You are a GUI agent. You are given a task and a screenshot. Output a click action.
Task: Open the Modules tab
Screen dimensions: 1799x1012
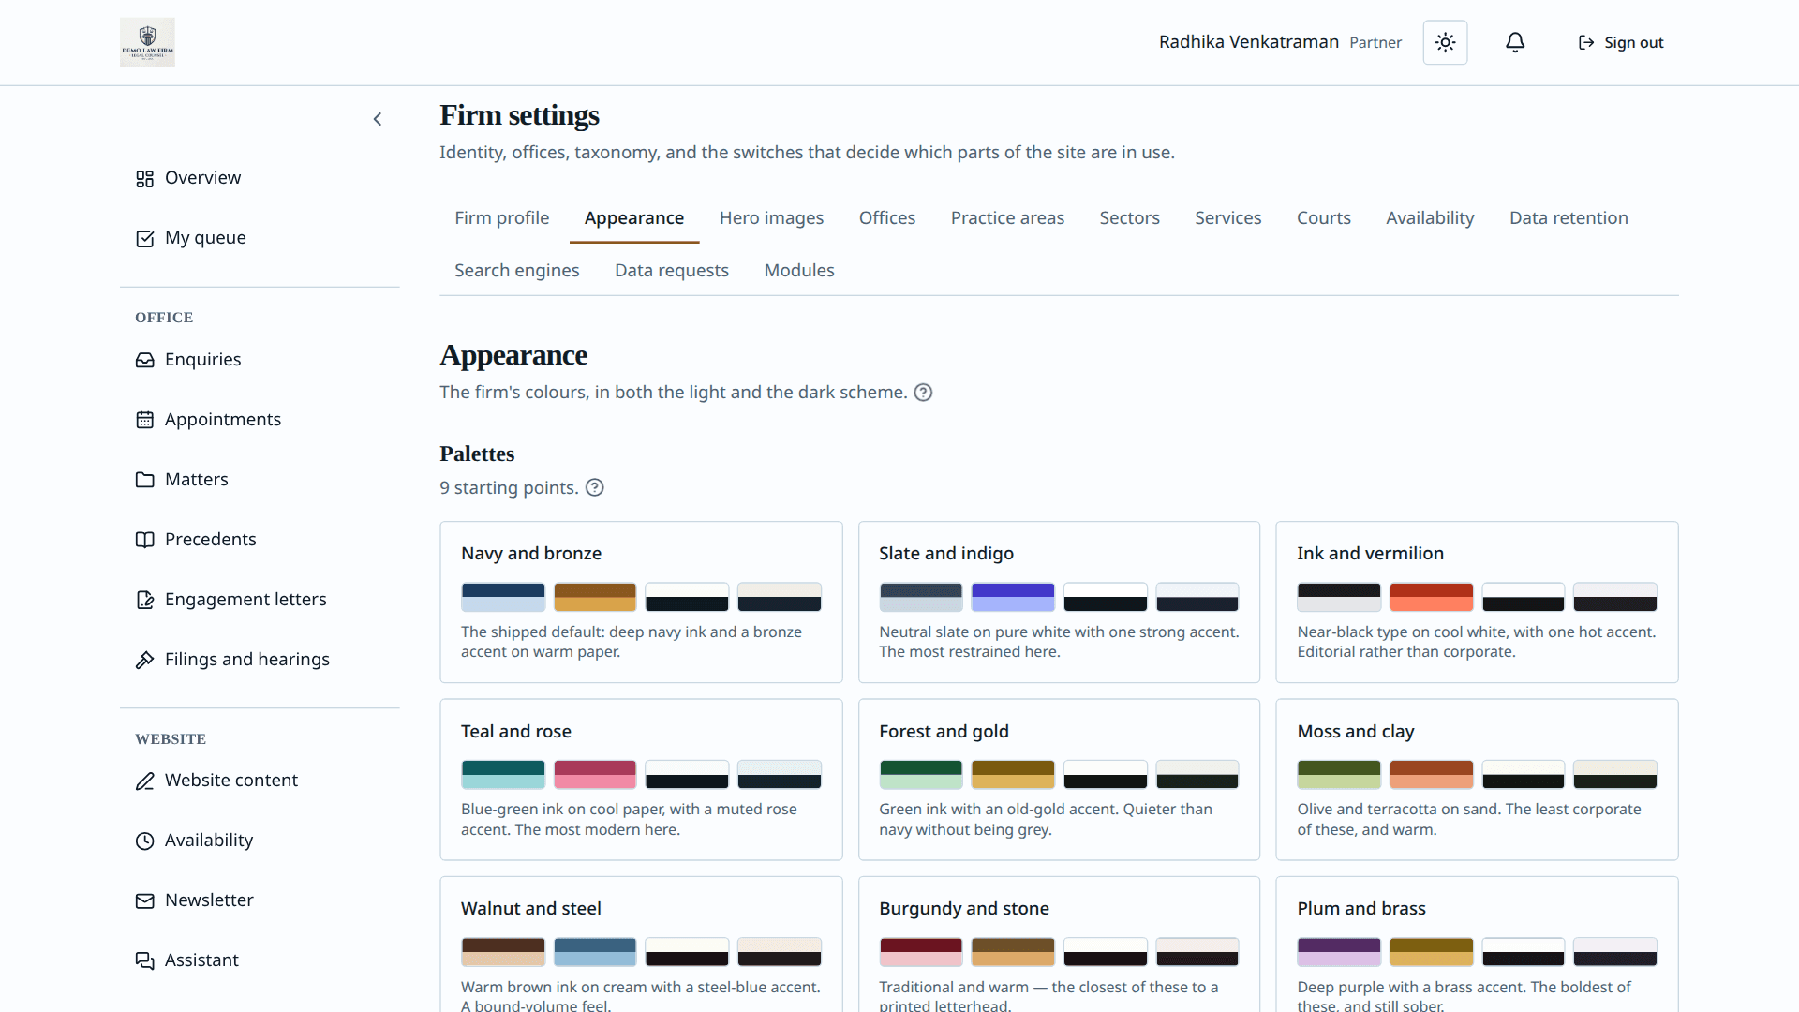coord(799,270)
